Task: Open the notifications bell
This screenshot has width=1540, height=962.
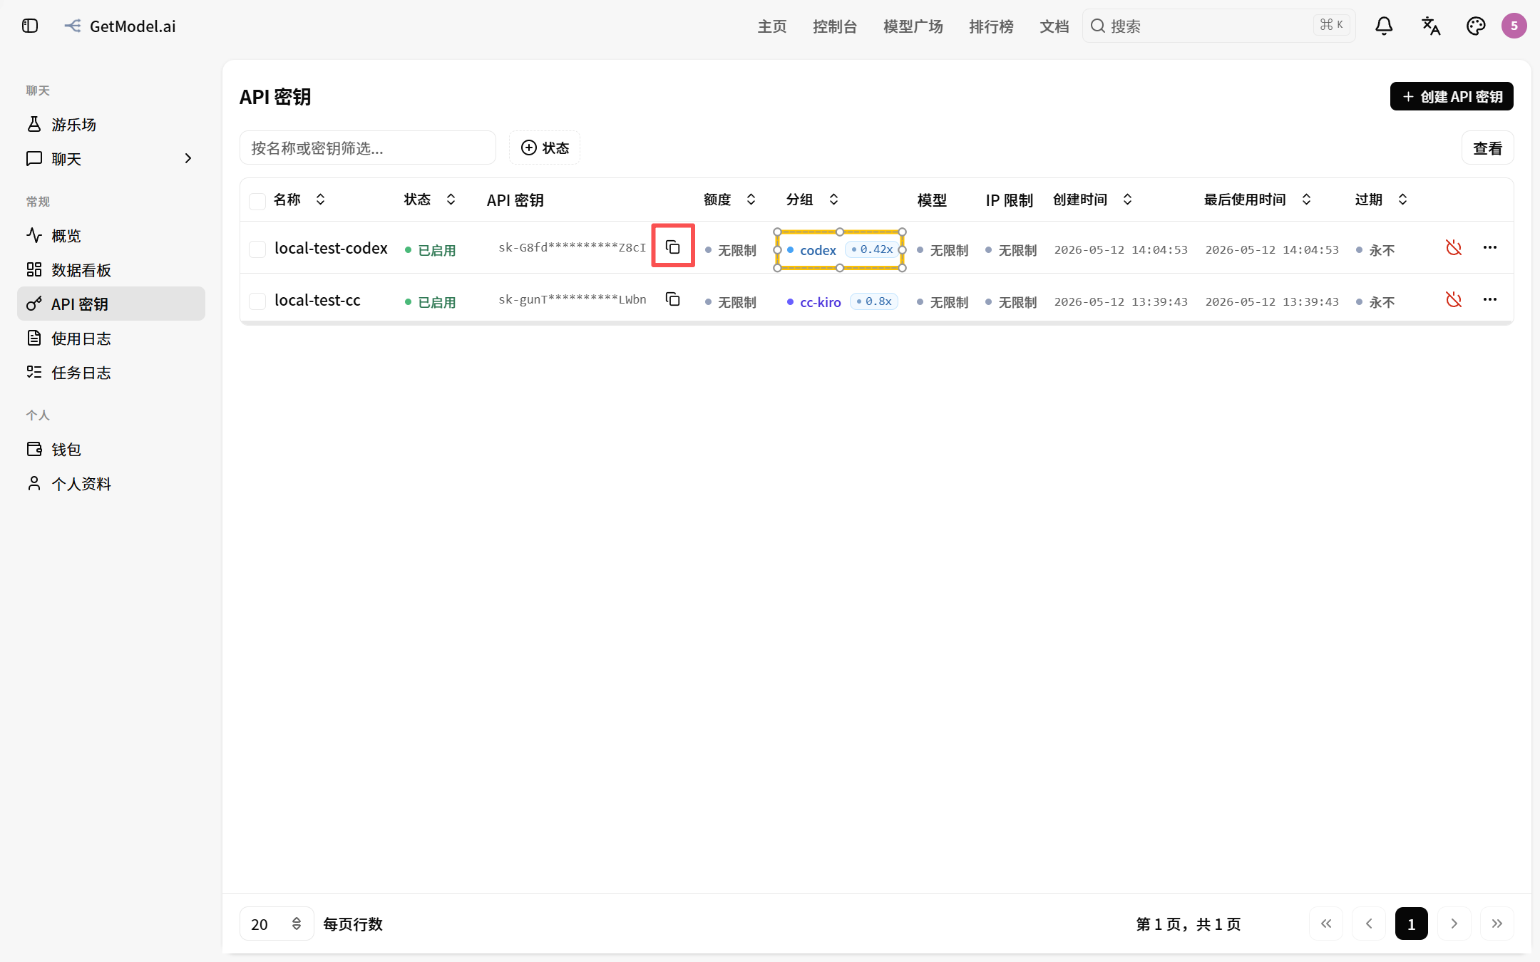Action: pos(1384,26)
